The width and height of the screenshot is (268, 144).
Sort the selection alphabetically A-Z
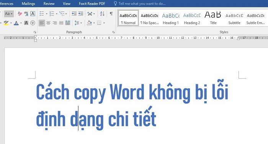[x=102, y=14]
